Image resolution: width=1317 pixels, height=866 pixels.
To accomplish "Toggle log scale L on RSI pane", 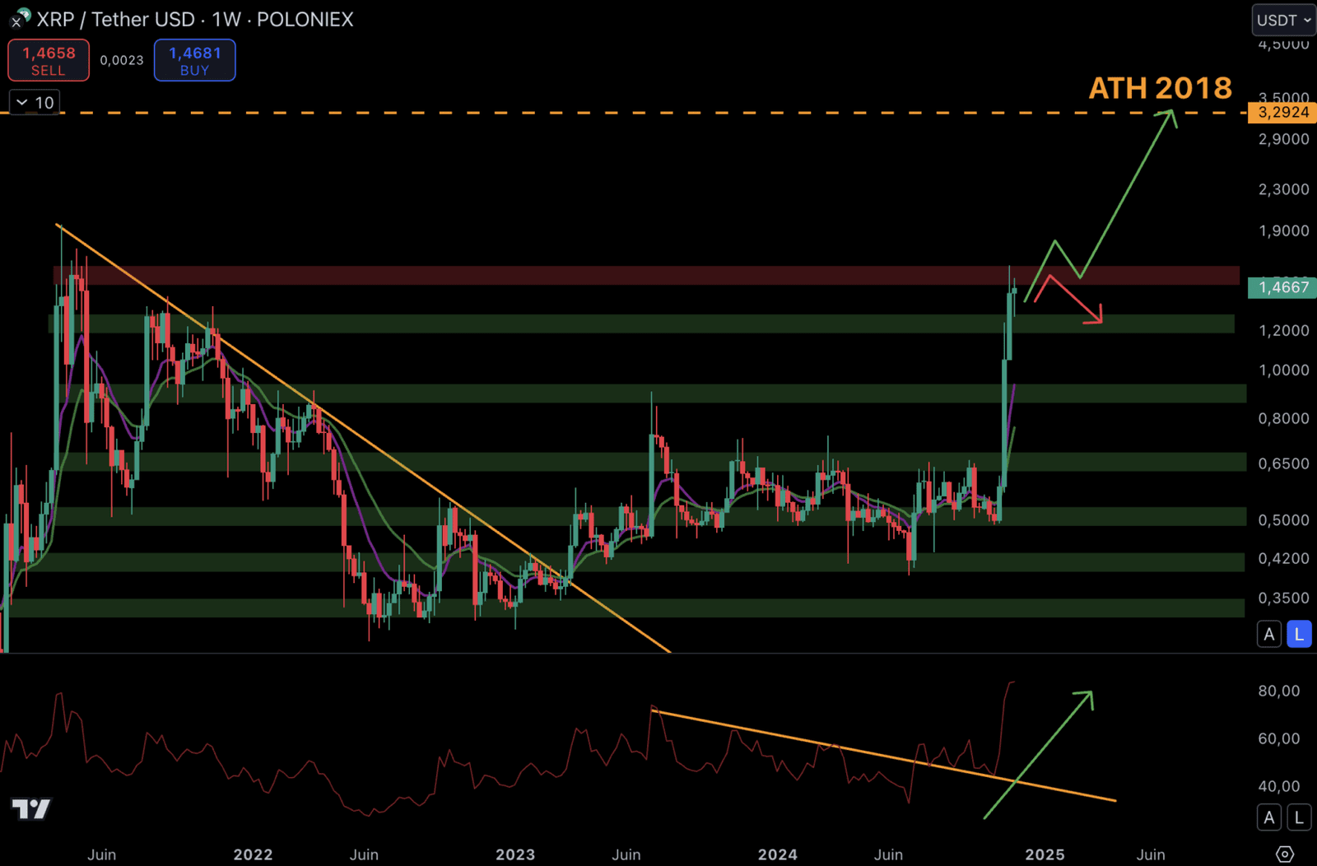I will 1299,817.
